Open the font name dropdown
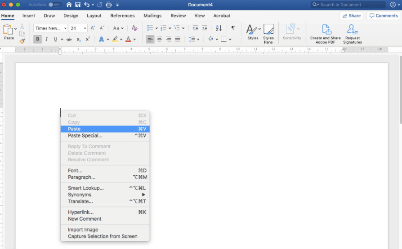 click(x=65, y=28)
